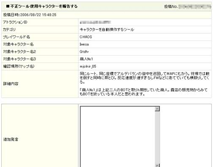Click the 対象キャラクター名 label in the first row

(x=18, y=44)
